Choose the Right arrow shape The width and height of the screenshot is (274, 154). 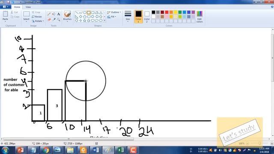coord(93,17)
